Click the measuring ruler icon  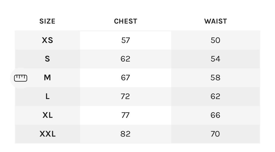tap(21, 78)
